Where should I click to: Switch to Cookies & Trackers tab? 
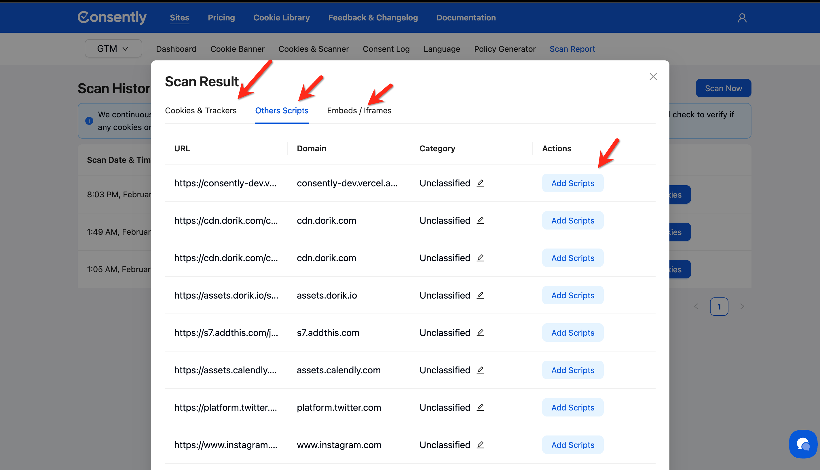point(201,110)
